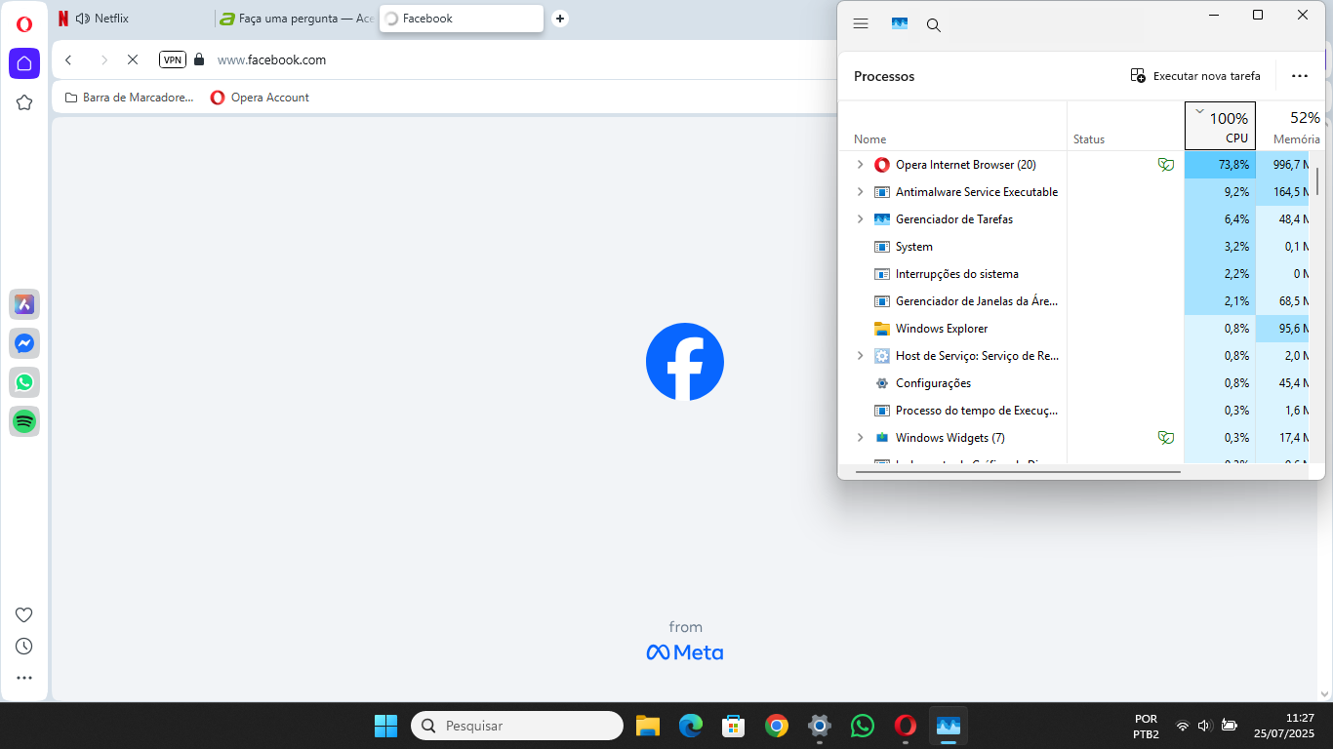1333x749 pixels.
Task: Open File Explorer from the taskbar
Action: click(648, 726)
